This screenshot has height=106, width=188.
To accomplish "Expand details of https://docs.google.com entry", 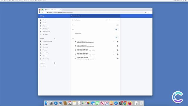I will 113,50.
